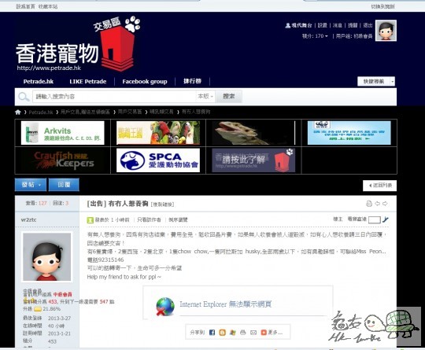Go to previous thread arrow icon
The height and width of the screenshot is (350, 425).
click(377, 204)
